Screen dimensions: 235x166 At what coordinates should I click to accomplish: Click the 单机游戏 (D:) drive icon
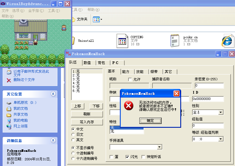point(9,103)
